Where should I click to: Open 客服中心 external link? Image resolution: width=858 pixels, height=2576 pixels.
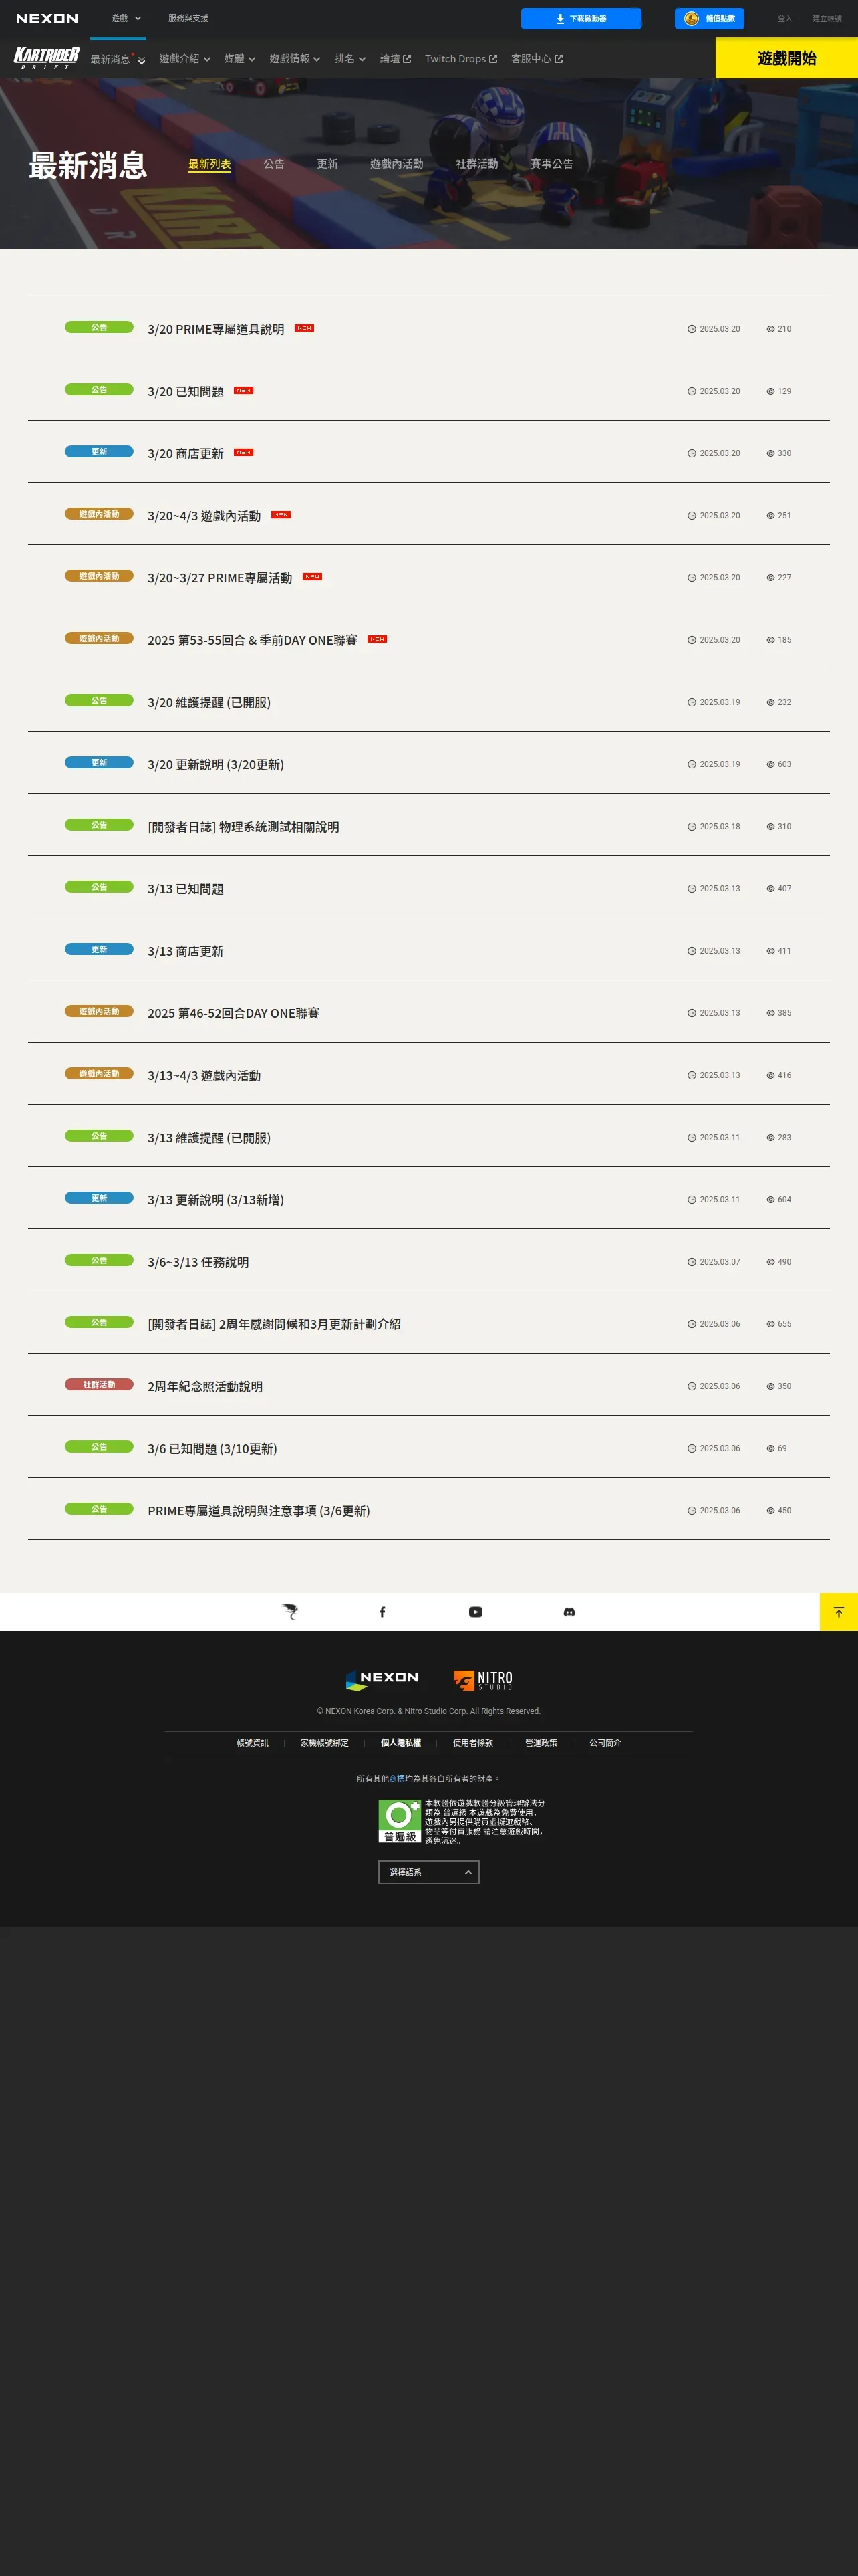pyautogui.click(x=537, y=59)
